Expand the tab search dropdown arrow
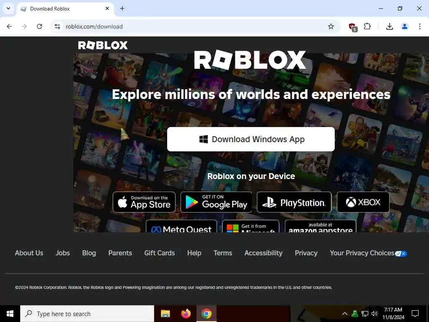Viewport: 429px width, 322px height. pos(8,8)
